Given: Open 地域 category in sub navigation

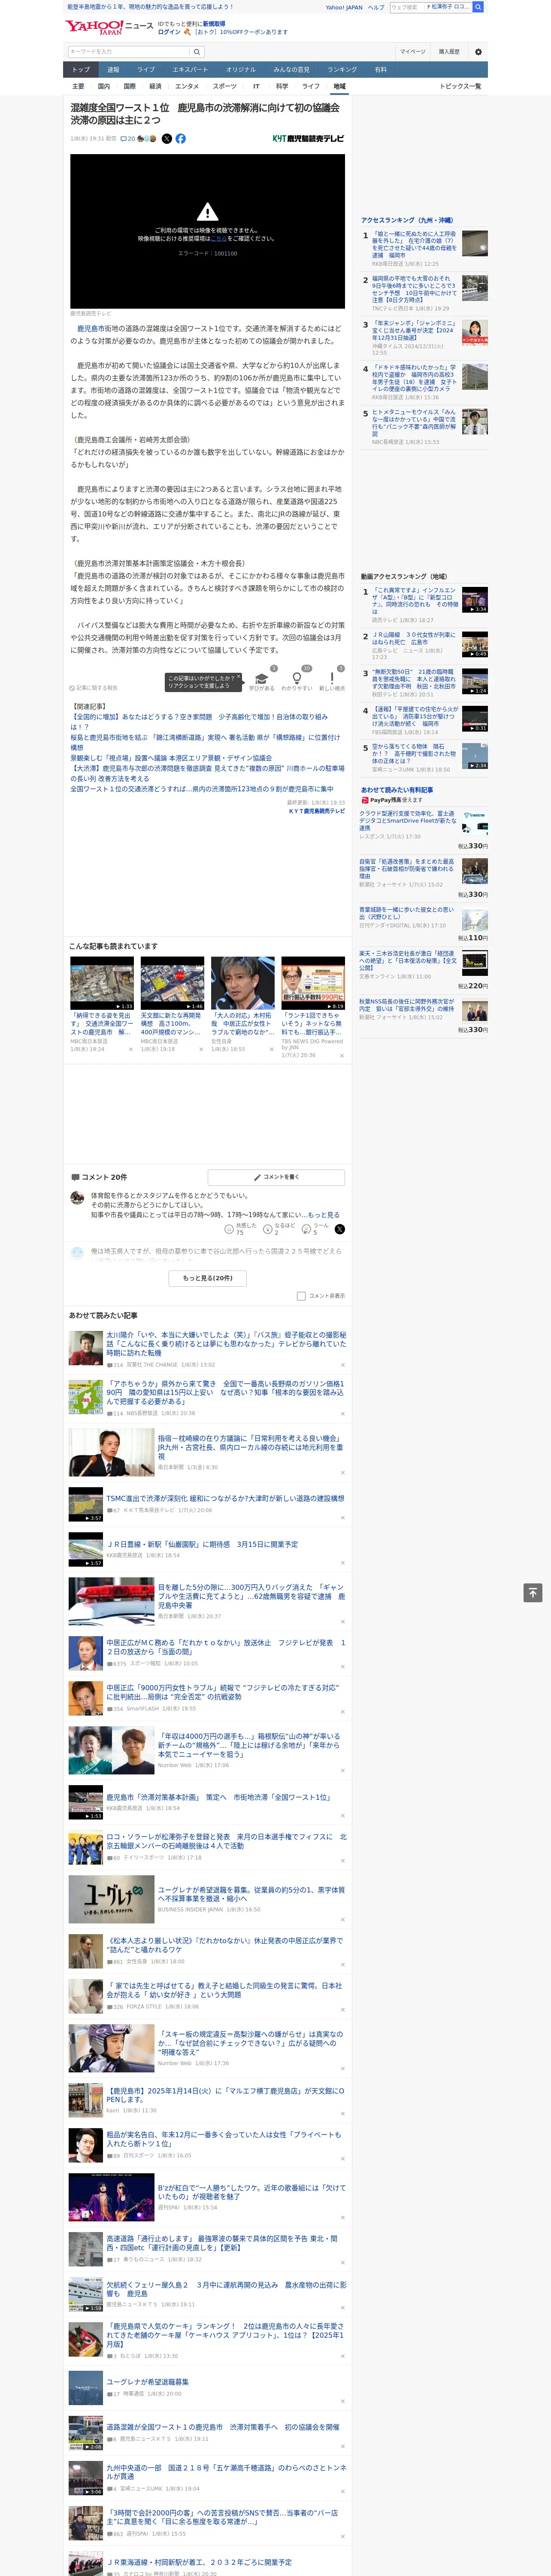Looking at the screenshot, I should [340, 86].
